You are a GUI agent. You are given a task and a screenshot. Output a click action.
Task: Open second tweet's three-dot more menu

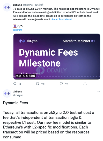tap(99, 92)
